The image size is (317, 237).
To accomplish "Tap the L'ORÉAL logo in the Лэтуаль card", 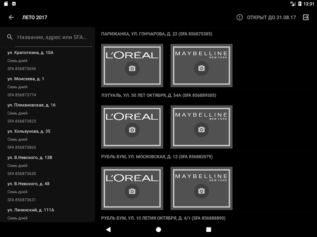I will point(132,116).
